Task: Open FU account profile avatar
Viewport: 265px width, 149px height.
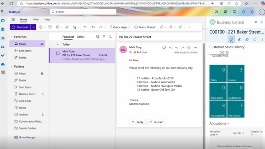Action: click(x=262, y=12)
